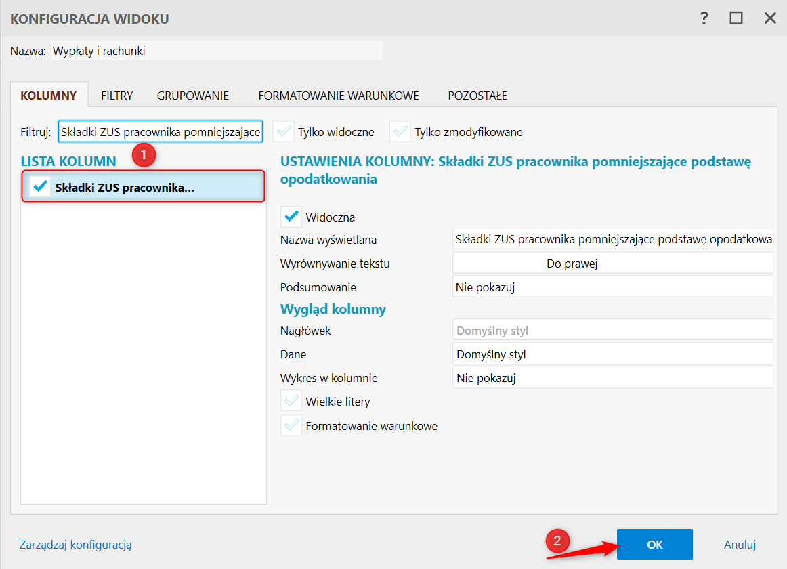The image size is (787, 569).
Task: Open the Wykres w kolumnie dropdown
Action: (x=613, y=378)
